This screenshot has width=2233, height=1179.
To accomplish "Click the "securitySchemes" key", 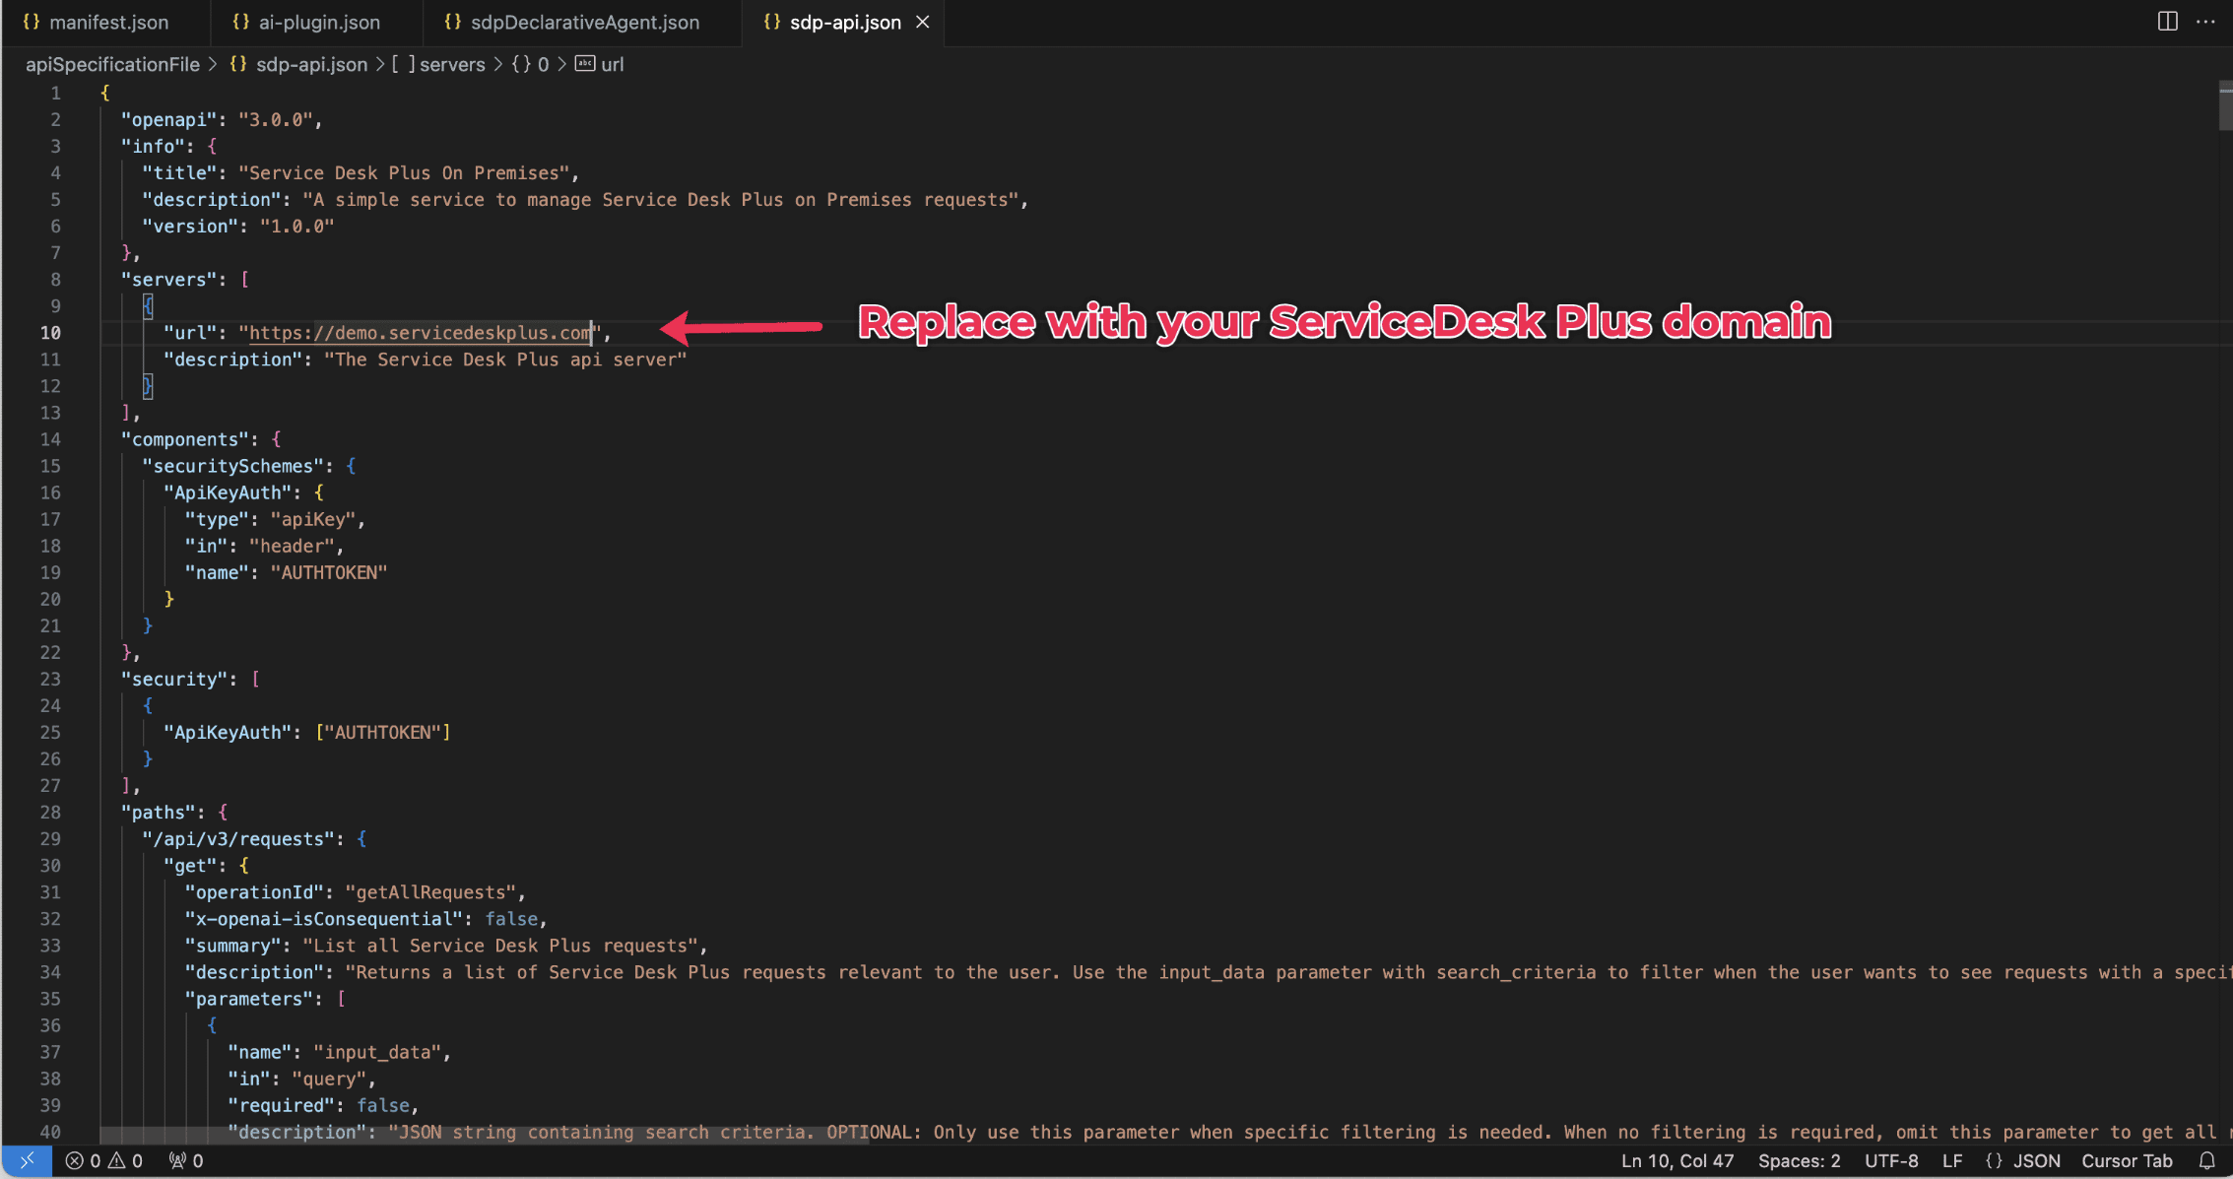I will [x=233, y=466].
